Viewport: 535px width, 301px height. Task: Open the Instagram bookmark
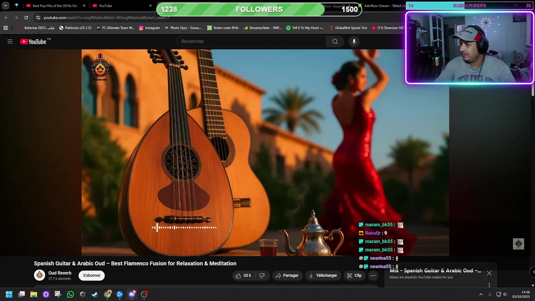click(x=150, y=28)
